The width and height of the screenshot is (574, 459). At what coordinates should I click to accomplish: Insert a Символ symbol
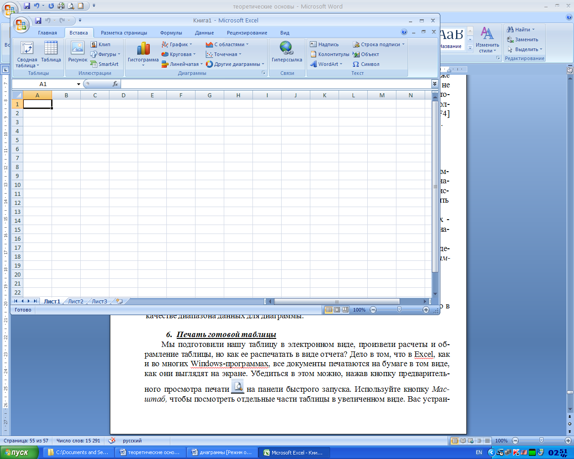coord(366,64)
